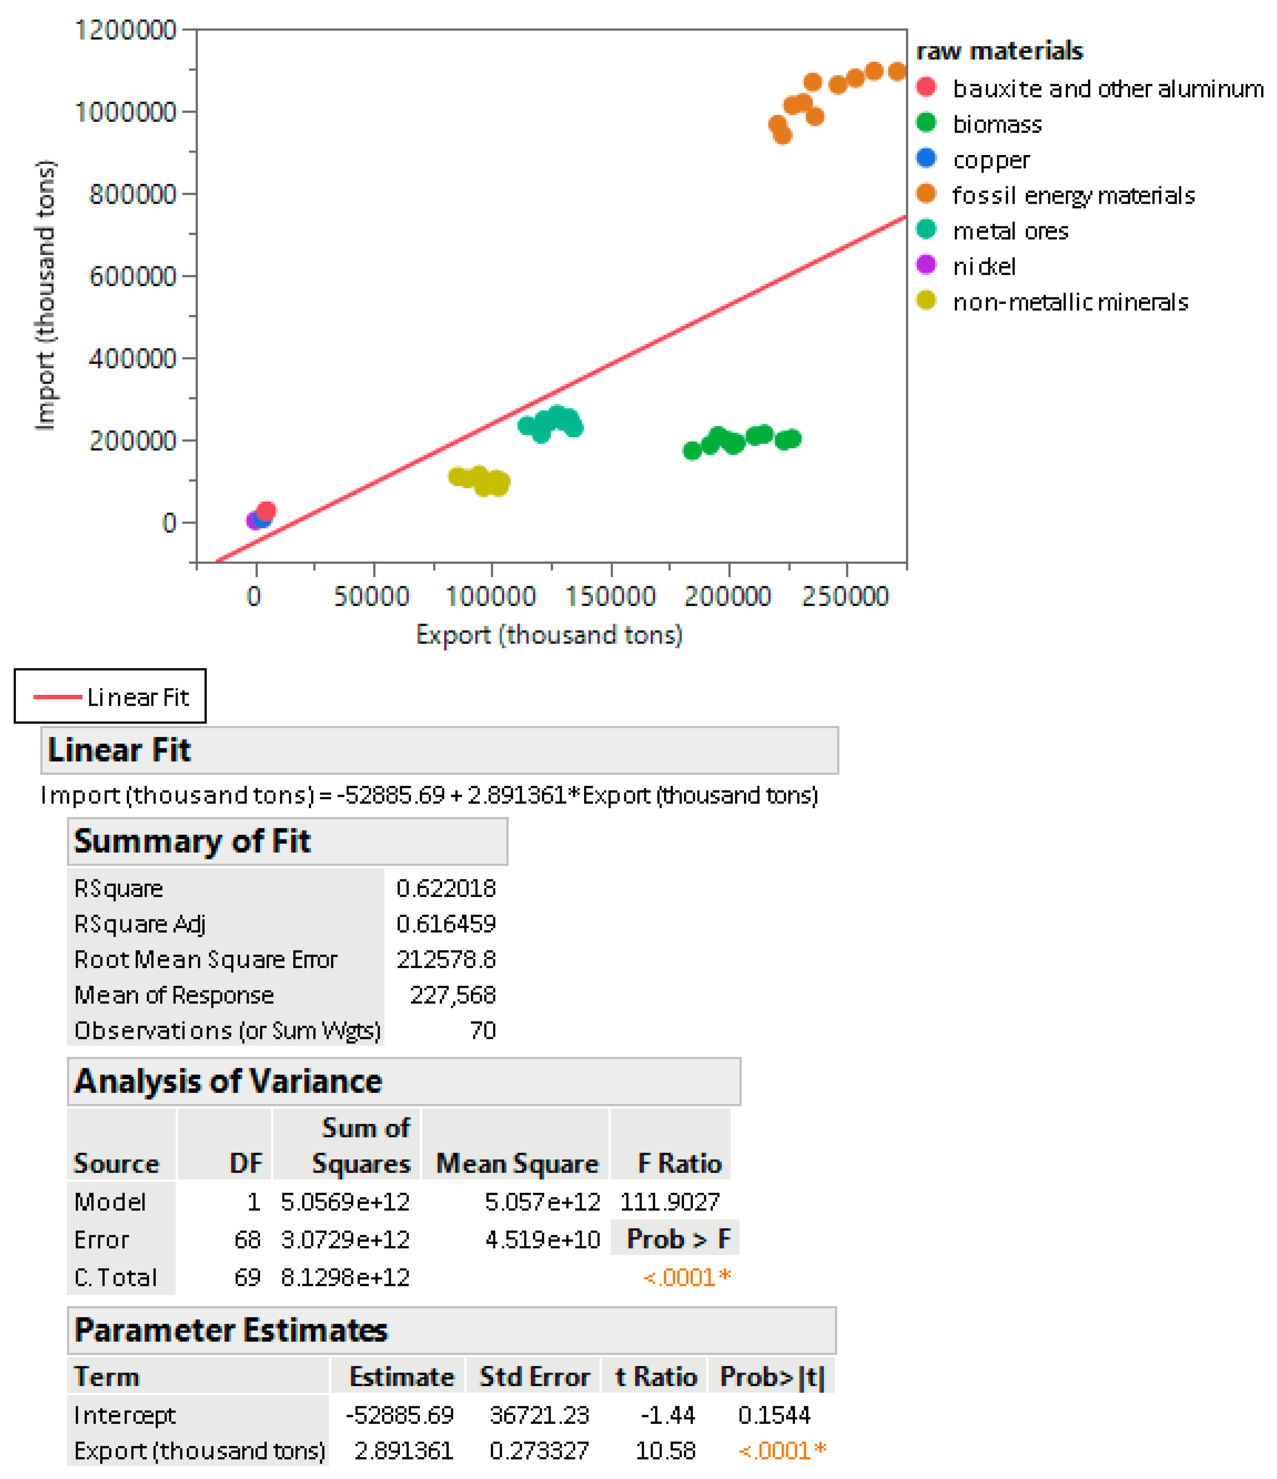1277x1479 pixels.
Task: Collapse the Linear Fit section header
Action: coord(439,751)
